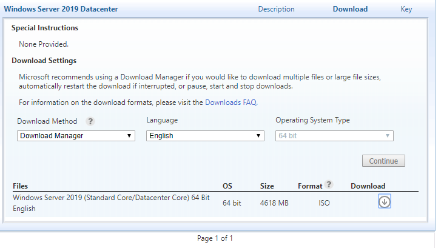
Task: Click the help icon beside Download Method
Action: click(x=90, y=121)
